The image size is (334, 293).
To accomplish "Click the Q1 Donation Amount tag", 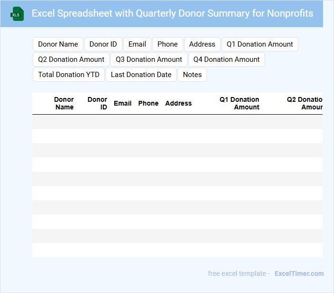I will tap(260, 44).
